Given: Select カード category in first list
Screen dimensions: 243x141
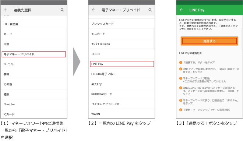Looking at the screenshot, I should (x=34, y=34).
